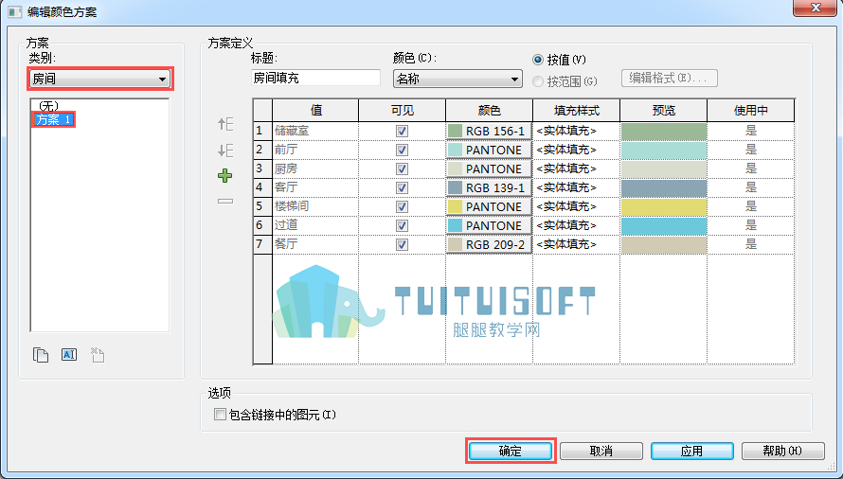Click the 客厅 value cell
This screenshot has width=843, height=479.
pyautogui.click(x=315, y=187)
